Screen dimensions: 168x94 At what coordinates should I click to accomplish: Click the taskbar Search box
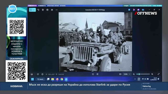tap(40, 79)
